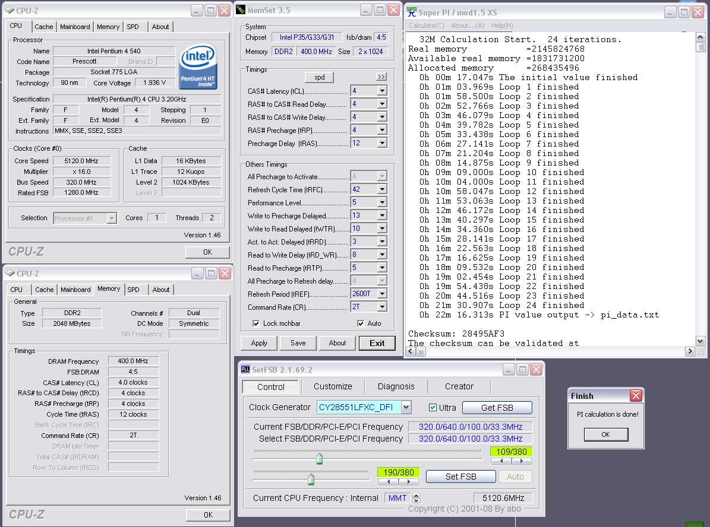710x527 pixels.
Task: Click the Exit button in MemSet
Action: click(x=377, y=343)
